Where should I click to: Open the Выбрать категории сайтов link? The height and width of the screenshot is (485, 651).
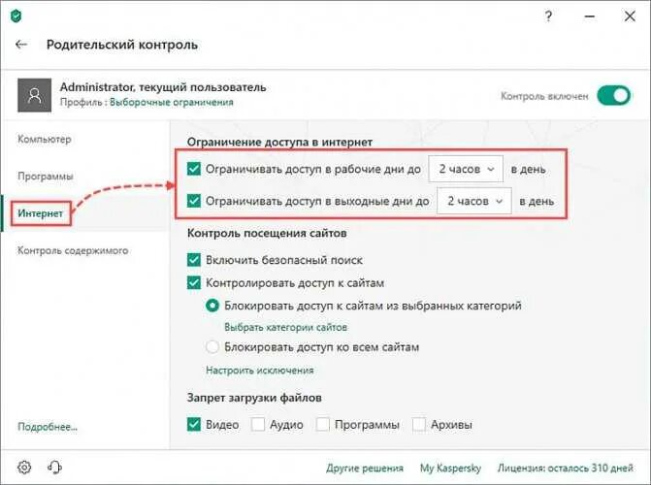(x=285, y=327)
